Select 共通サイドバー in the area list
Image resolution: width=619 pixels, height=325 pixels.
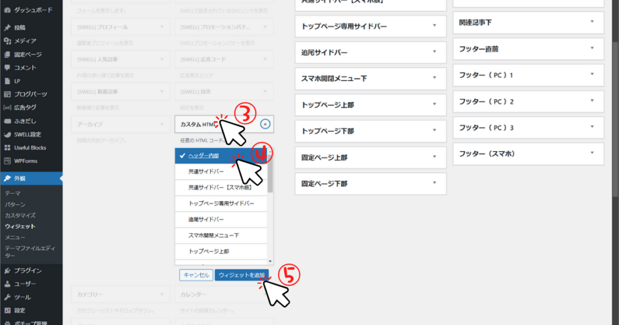(x=221, y=172)
